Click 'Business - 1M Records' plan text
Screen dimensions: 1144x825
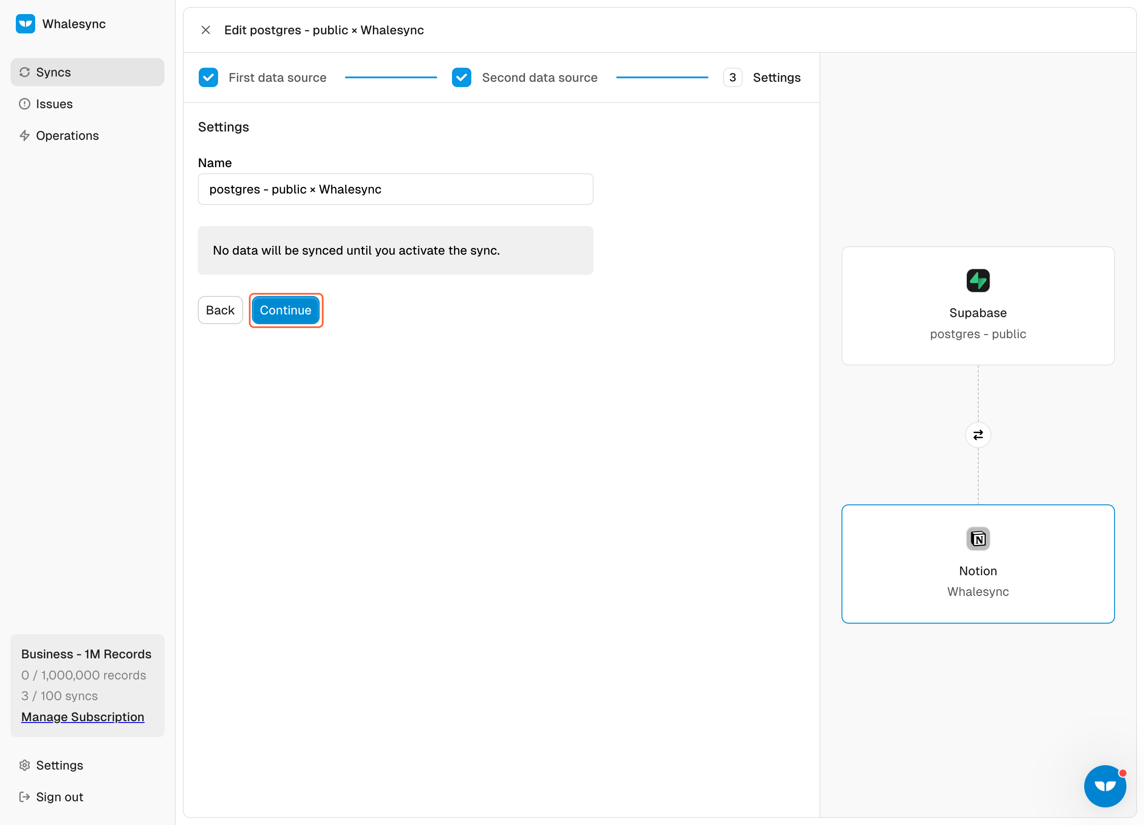(86, 654)
